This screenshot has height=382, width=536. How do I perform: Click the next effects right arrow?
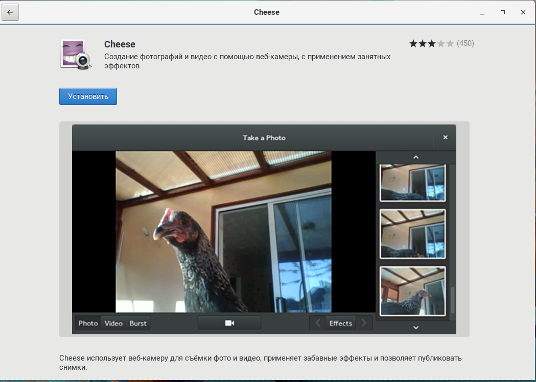pos(364,323)
